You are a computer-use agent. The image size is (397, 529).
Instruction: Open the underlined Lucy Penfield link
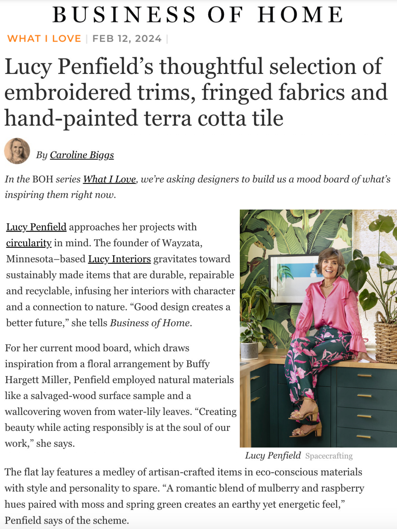tap(36, 227)
